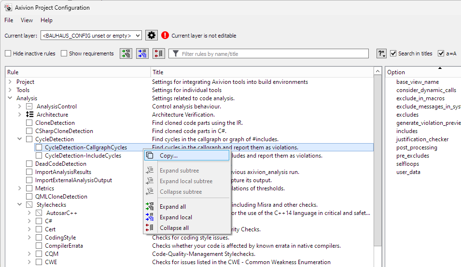Toggle Hide inactive rules checkbox
461x267 pixels.
tap(8, 53)
